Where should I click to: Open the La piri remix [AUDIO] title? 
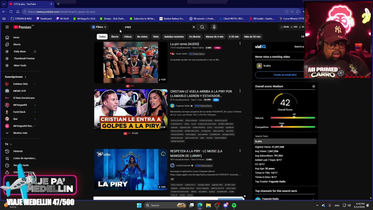pos(184,44)
